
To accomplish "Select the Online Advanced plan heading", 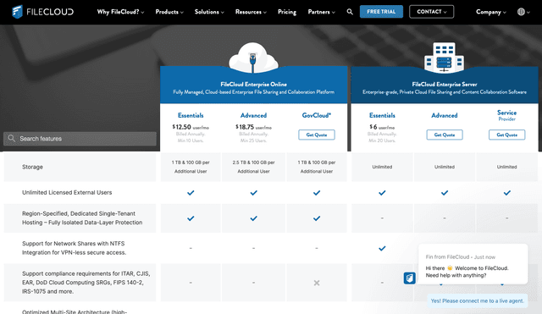I will click(x=253, y=115).
